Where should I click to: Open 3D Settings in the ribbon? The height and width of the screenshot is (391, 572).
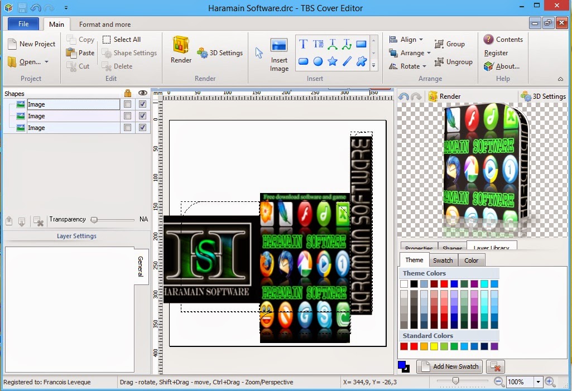pos(220,53)
